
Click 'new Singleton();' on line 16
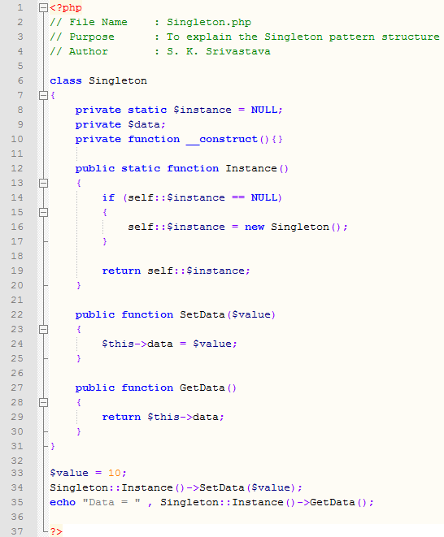(x=296, y=227)
